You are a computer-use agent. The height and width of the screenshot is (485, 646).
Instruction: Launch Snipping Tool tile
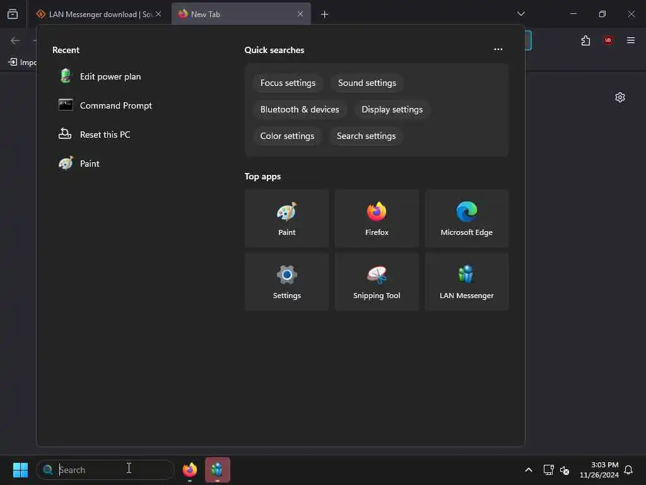pos(377,282)
